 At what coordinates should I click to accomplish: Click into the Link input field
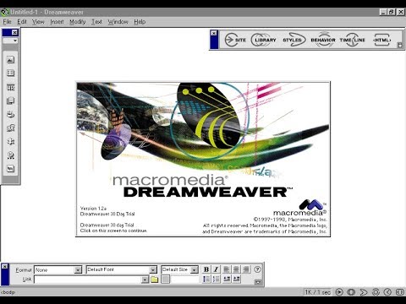coord(88,280)
